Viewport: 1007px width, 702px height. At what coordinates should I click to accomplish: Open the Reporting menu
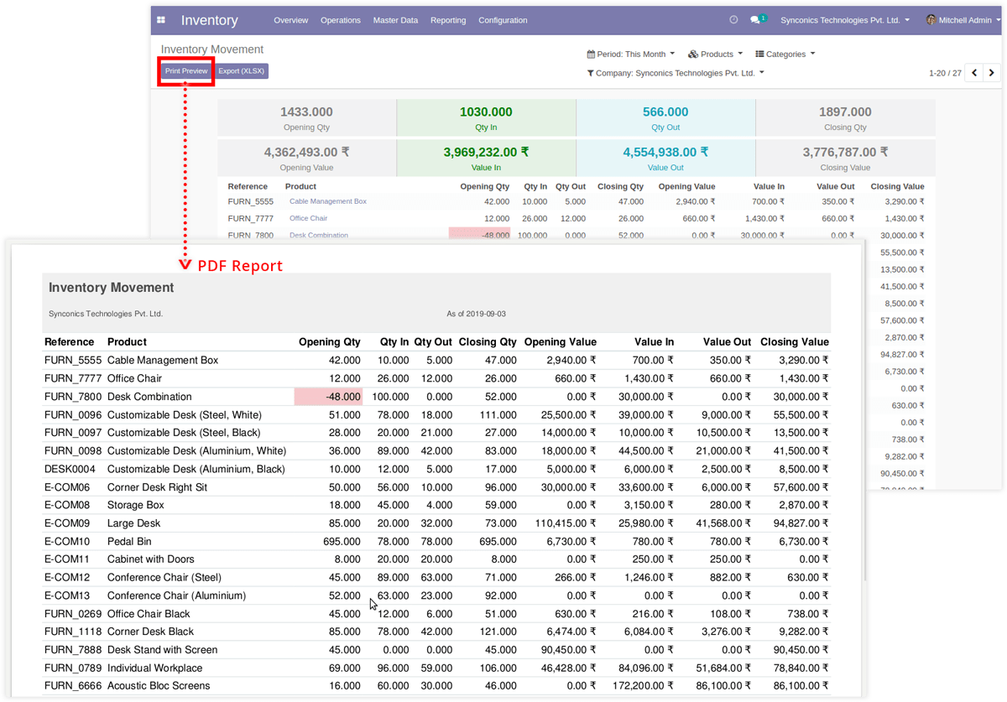[x=448, y=20]
